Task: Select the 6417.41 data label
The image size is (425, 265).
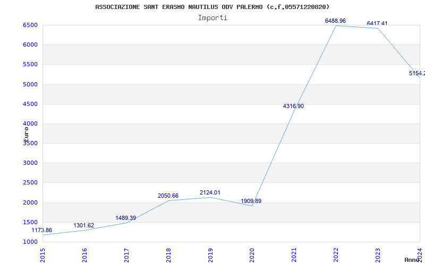Action: point(377,23)
